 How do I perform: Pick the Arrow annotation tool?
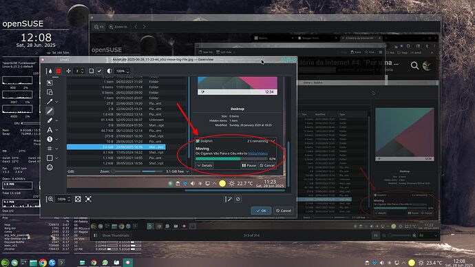50,101
